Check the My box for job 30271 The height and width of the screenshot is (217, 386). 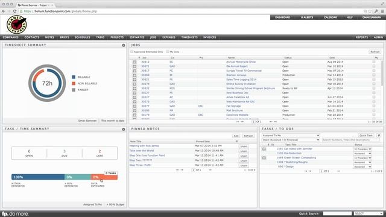[x=374, y=66]
